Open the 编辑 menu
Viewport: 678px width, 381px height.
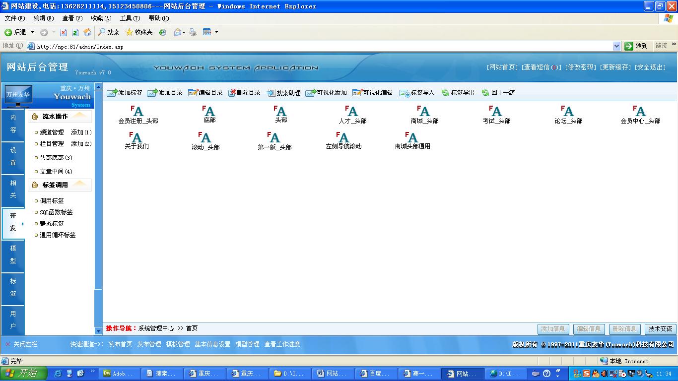(x=44, y=18)
